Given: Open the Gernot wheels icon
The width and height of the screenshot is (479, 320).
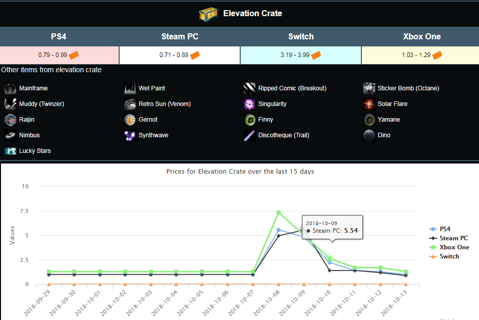Looking at the screenshot, I should [x=130, y=120].
